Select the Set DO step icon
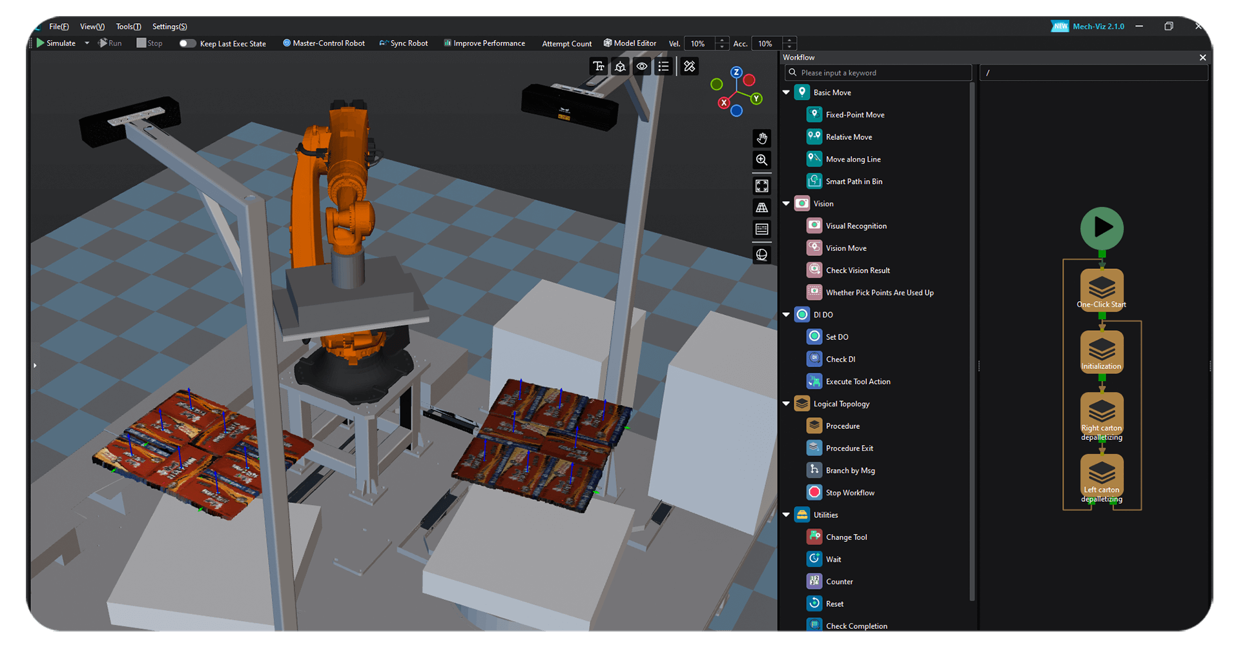The width and height of the screenshot is (1238, 645). (814, 337)
